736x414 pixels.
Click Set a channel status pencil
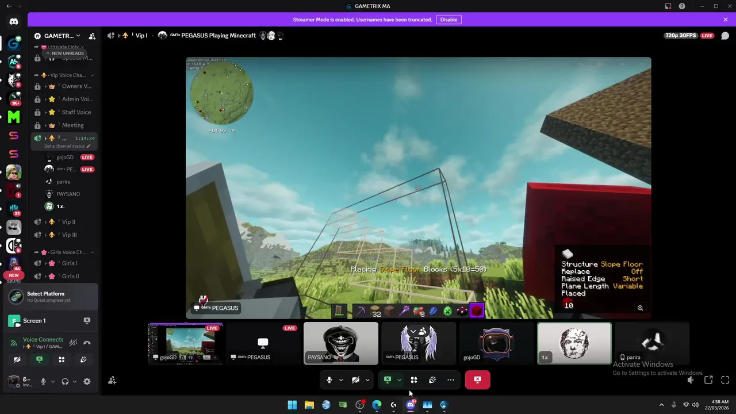89,146
